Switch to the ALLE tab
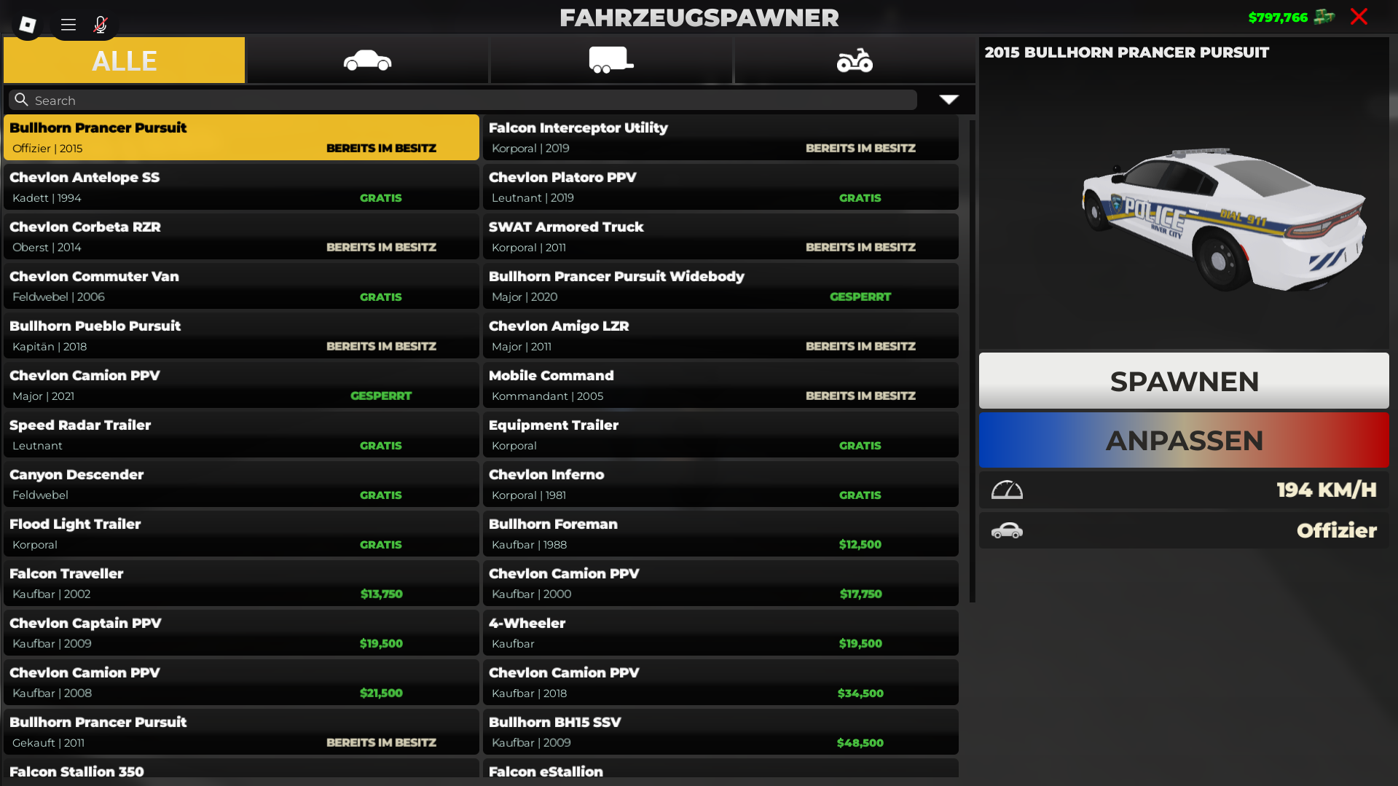The height and width of the screenshot is (786, 1398). tap(124, 60)
